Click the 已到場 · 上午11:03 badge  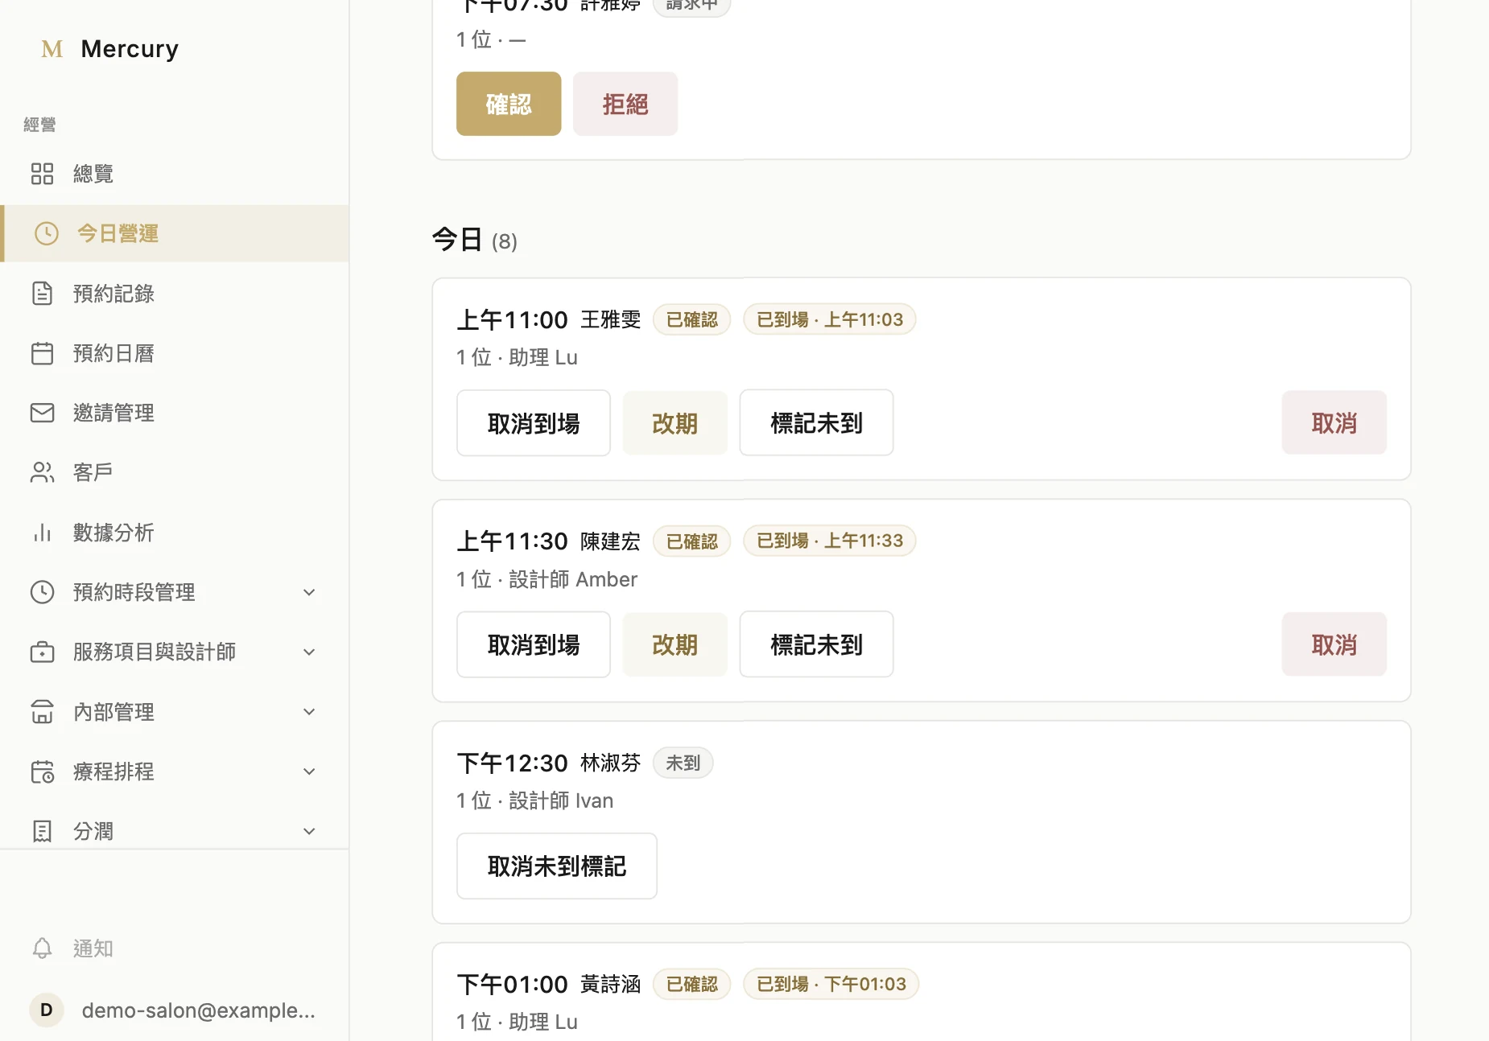coord(830,319)
